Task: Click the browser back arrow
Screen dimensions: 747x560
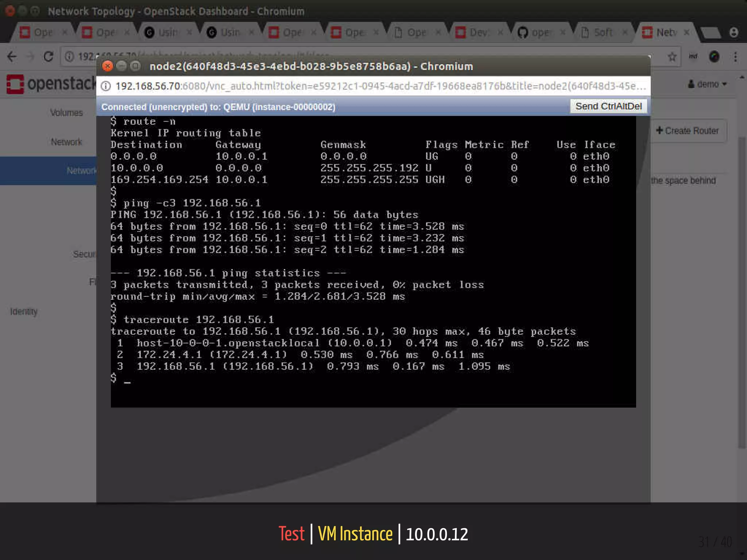Action: click(x=12, y=57)
